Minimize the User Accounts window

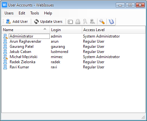(120, 5)
